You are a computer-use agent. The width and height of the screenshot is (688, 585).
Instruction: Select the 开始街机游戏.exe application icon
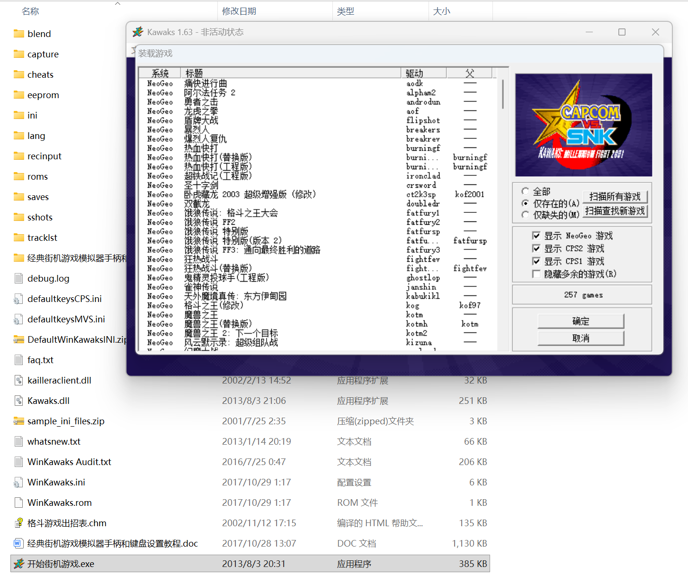19,564
